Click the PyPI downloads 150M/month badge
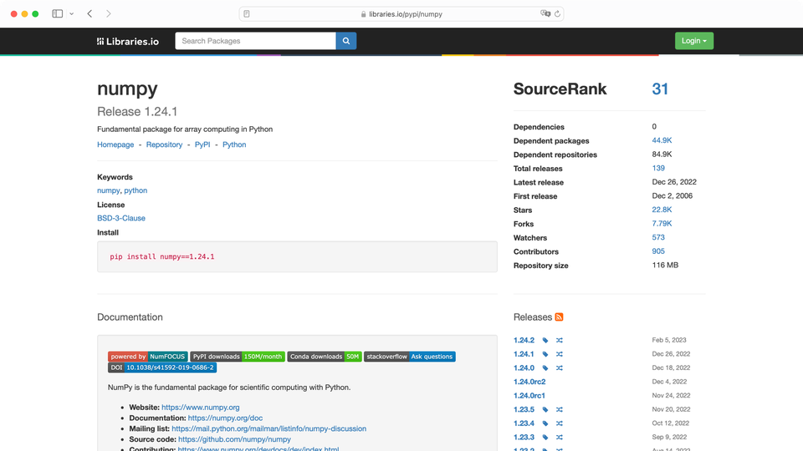This screenshot has height=451, width=803. point(238,357)
